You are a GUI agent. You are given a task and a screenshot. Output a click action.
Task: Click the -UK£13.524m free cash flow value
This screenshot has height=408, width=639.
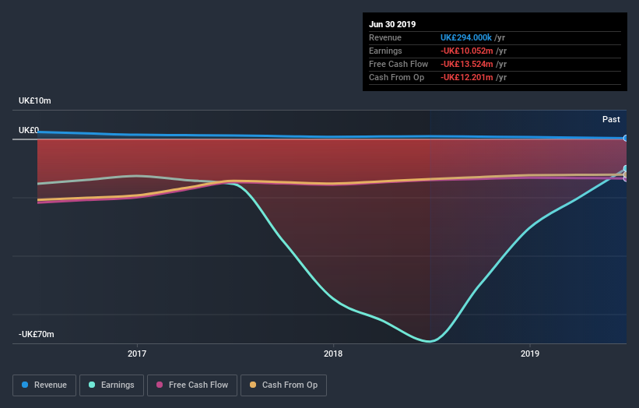click(467, 64)
